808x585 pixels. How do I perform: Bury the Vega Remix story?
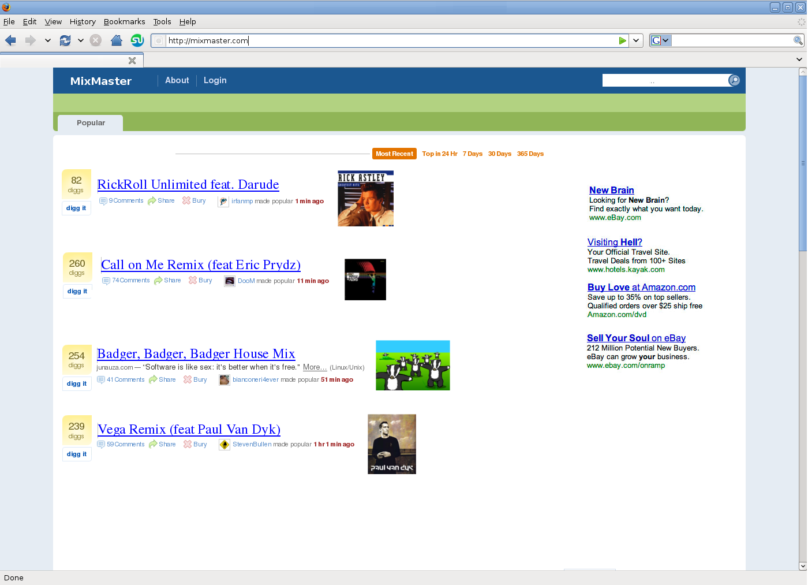click(195, 444)
